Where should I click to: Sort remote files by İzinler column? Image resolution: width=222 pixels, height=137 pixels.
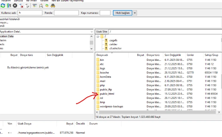coord(194,55)
